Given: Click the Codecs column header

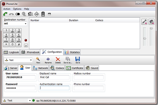Looking at the screenshot, I should coord(117,20).
